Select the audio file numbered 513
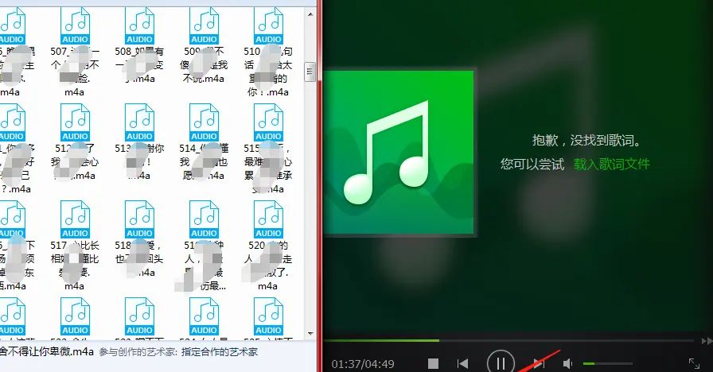The width and height of the screenshot is (713, 372). pyautogui.click(x=139, y=142)
